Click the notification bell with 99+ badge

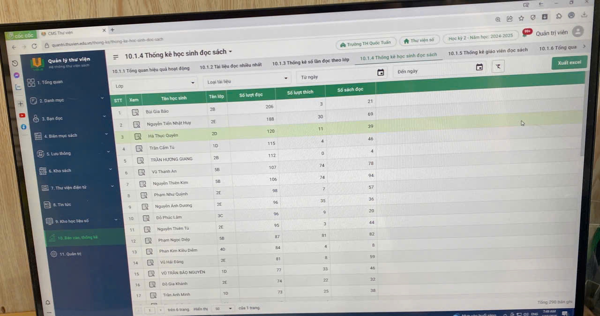526,33
